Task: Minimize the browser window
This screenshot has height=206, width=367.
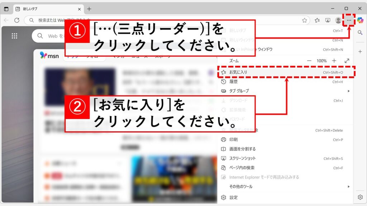Action: [333, 9]
